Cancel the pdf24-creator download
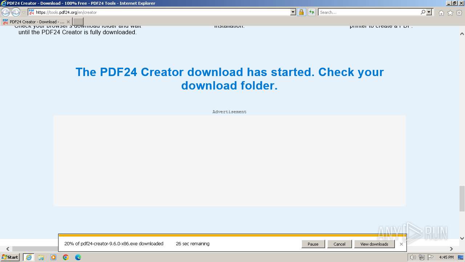The image size is (465, 262). tap(339, 244)
